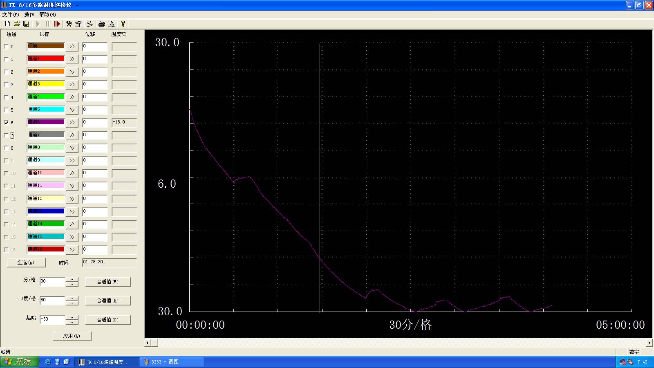Check the channel 3 checkbox
Image resolution: width=654 pixels, height=368 pixels.
pyautogui.click(x=6, y=85)
